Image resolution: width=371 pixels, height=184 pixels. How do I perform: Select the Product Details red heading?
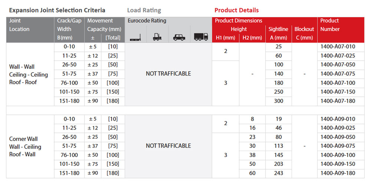(237, 10)
